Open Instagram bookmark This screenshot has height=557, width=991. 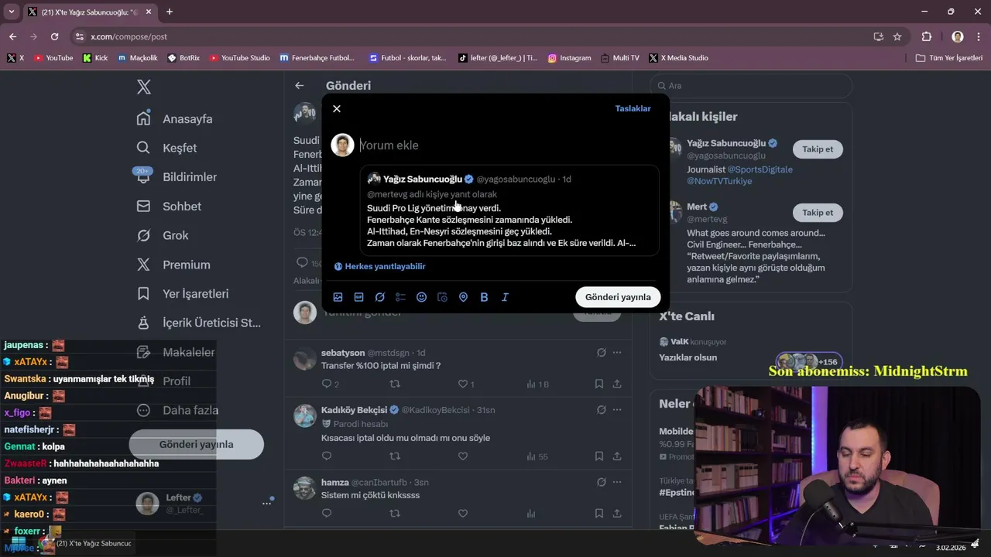[x=569, y=58]
